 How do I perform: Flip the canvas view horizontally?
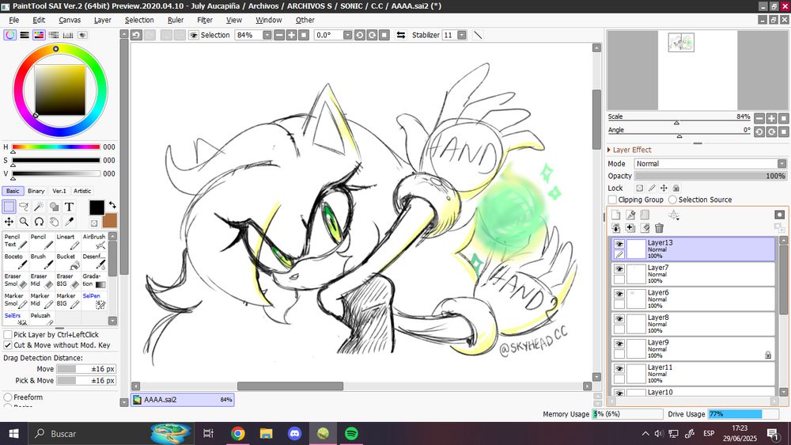pyautogui.click(x=401, y=35)
